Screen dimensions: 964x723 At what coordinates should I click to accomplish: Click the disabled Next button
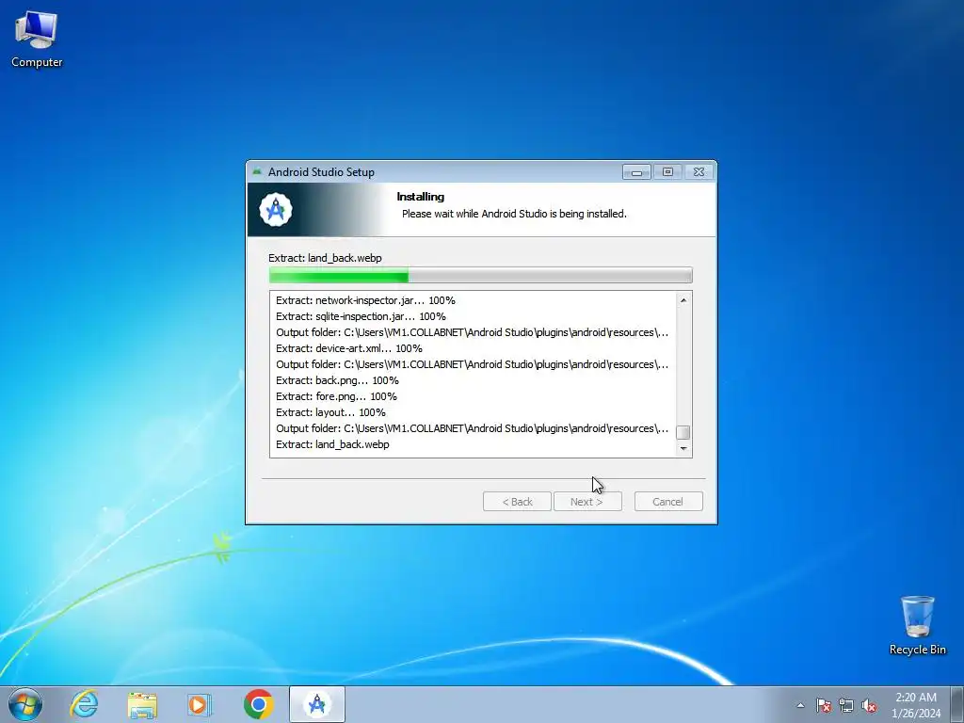587,502
